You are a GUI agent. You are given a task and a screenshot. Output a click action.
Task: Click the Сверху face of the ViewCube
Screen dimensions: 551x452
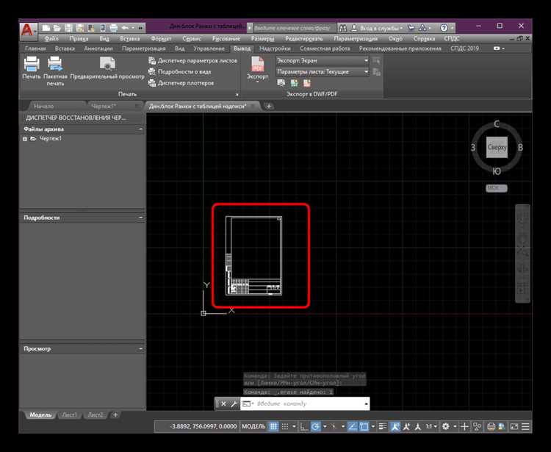pos(497,147)
